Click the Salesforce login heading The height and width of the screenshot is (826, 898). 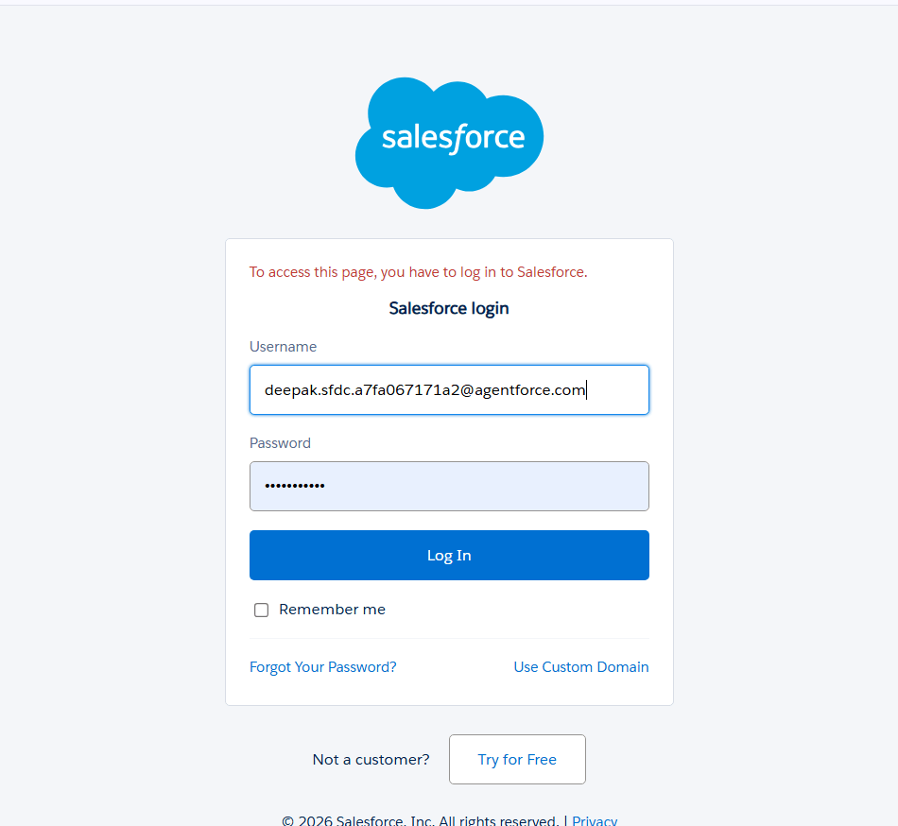coord(448,308)
